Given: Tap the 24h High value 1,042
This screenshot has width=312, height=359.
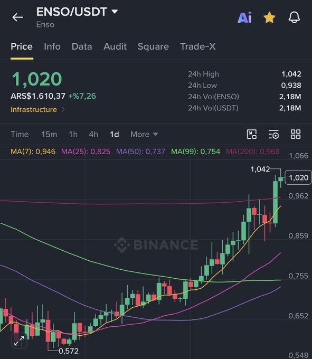Looking at the screenshot, I should coord(291,74).
